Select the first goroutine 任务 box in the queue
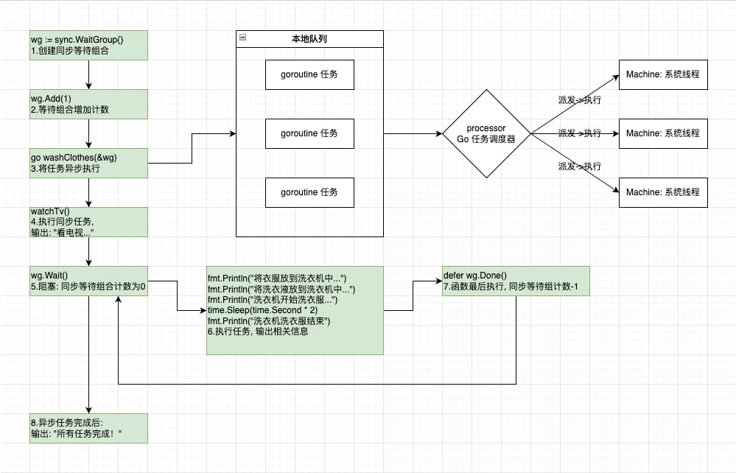This screenshot has width=736, height=473. (x=309, y=74)
